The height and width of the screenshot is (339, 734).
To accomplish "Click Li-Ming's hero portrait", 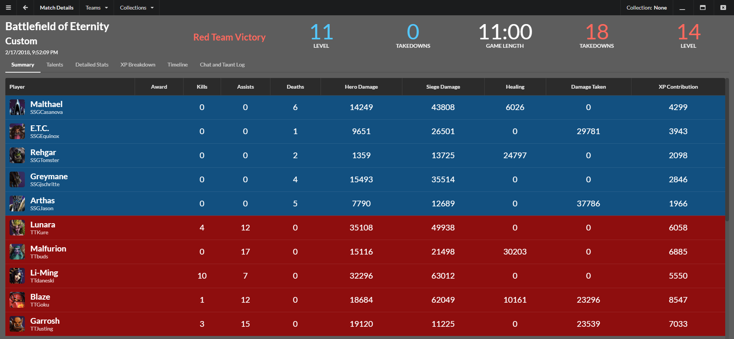I will (x=17, y=276).
